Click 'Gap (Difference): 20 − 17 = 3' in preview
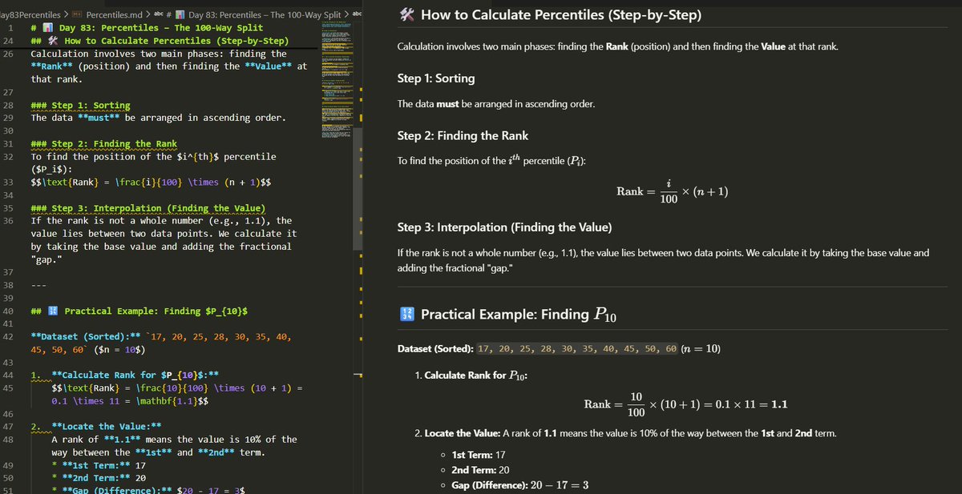 [x=520, y=485]
